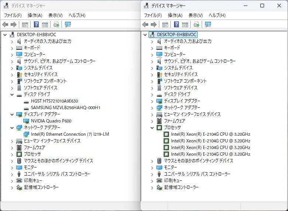Select マウスとそのほかのポインティング デバイス in left window
This screenshot has height=211, width=288.
pyautogui.click(x=58, y=160)
